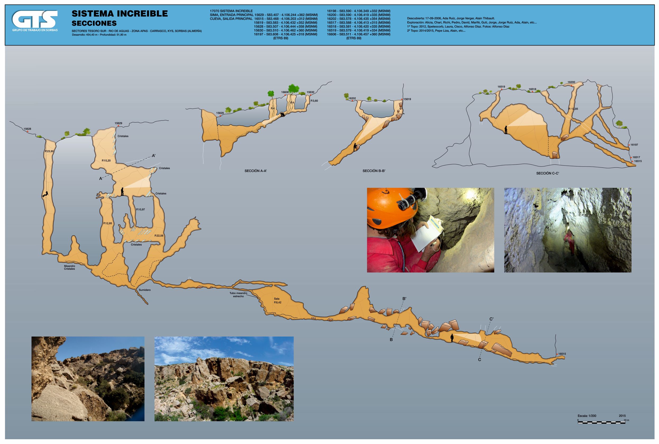Click the SECCIÓN A-A' caption
This screenshot has height=444, width=659.
click(256, 171)
